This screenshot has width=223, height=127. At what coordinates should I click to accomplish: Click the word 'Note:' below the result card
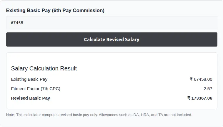click(x=11, y=115)
